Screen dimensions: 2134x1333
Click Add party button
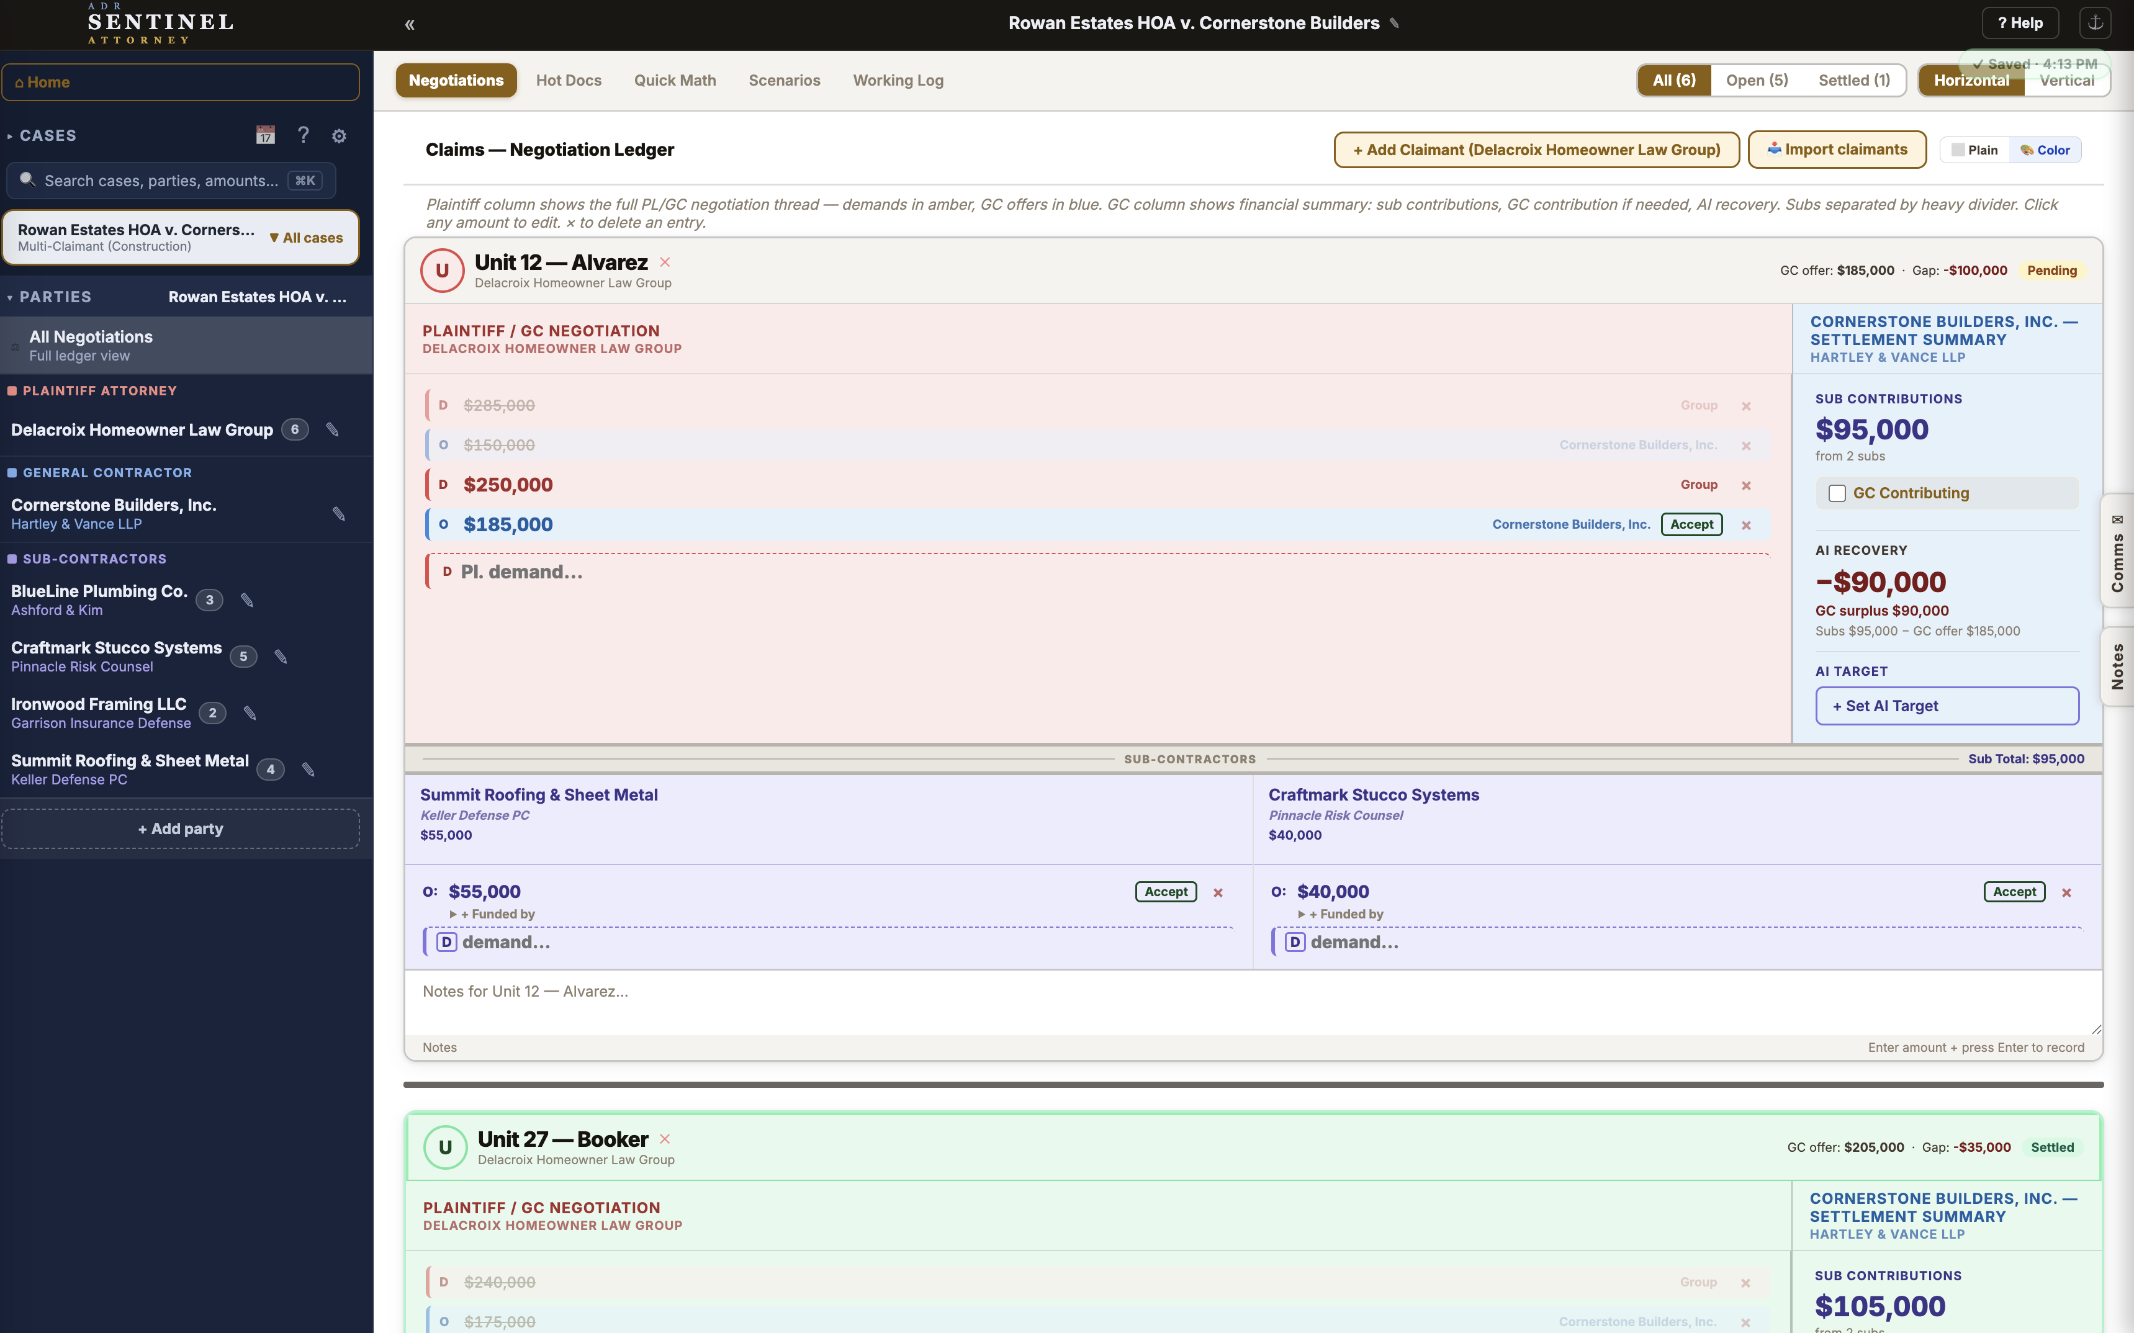(x=181, y=828)
